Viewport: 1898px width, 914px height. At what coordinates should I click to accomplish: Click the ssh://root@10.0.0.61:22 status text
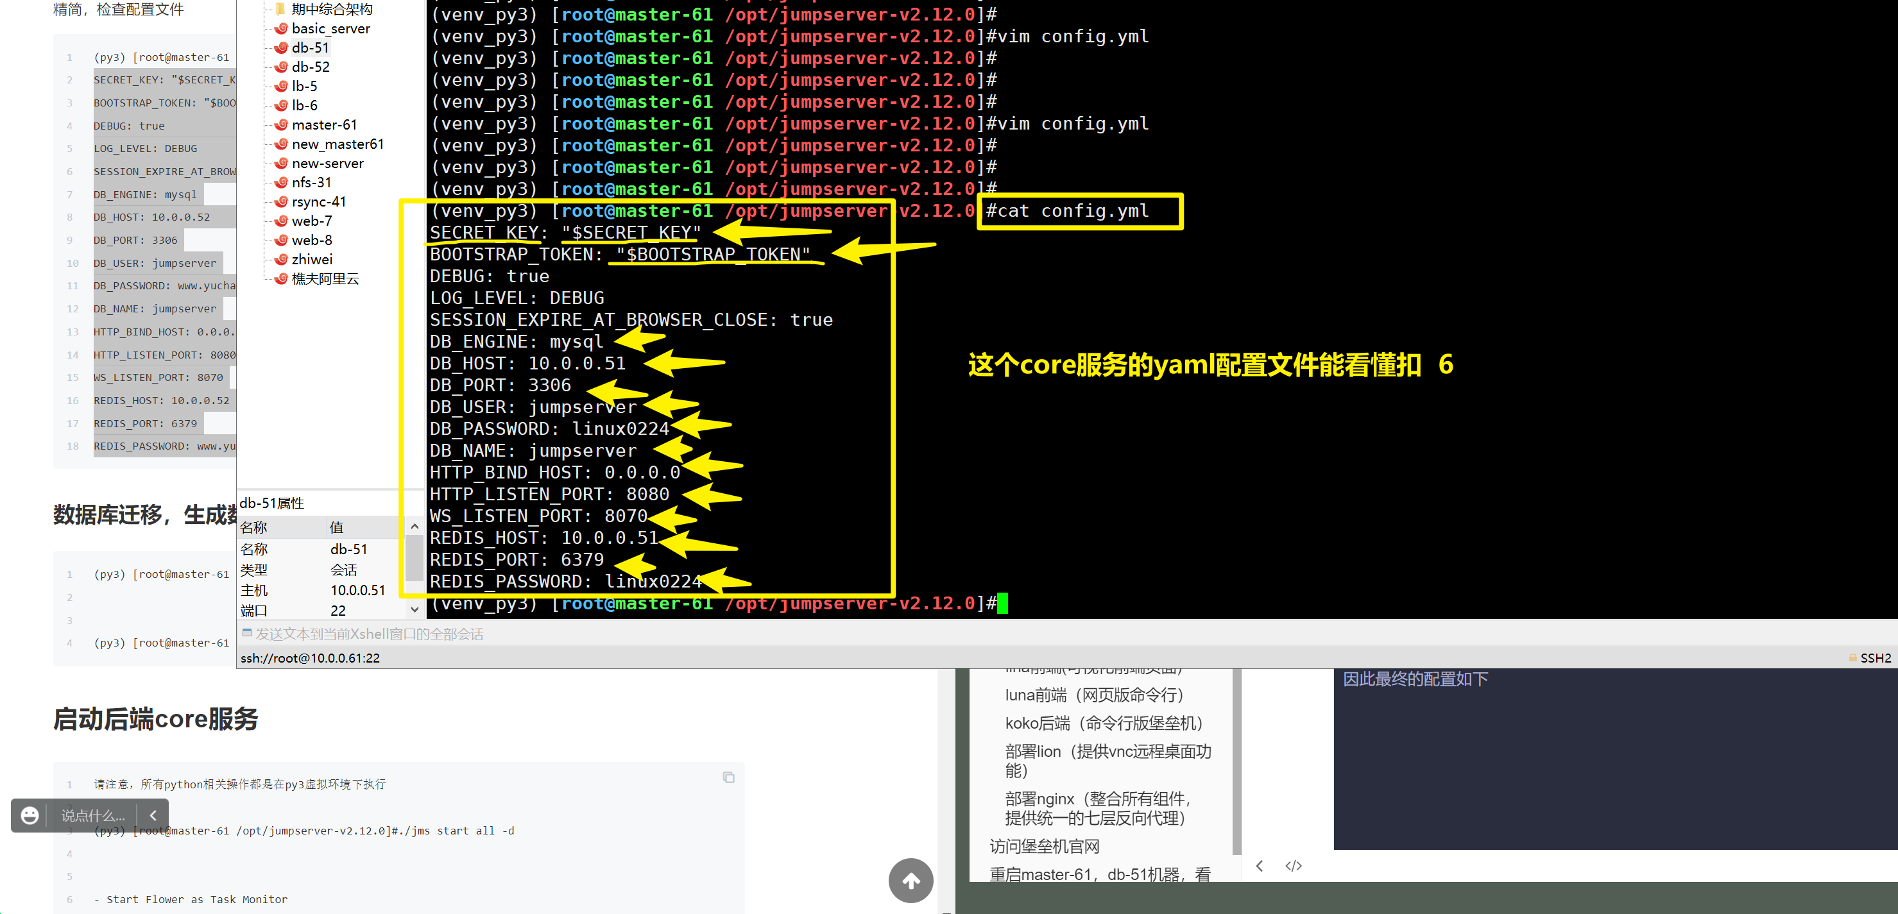310,657
